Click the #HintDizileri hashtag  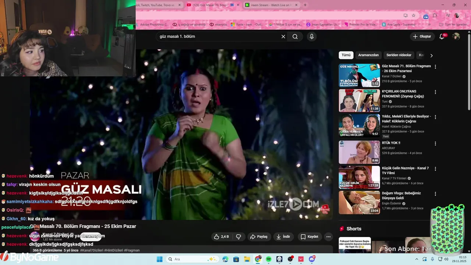114,250
